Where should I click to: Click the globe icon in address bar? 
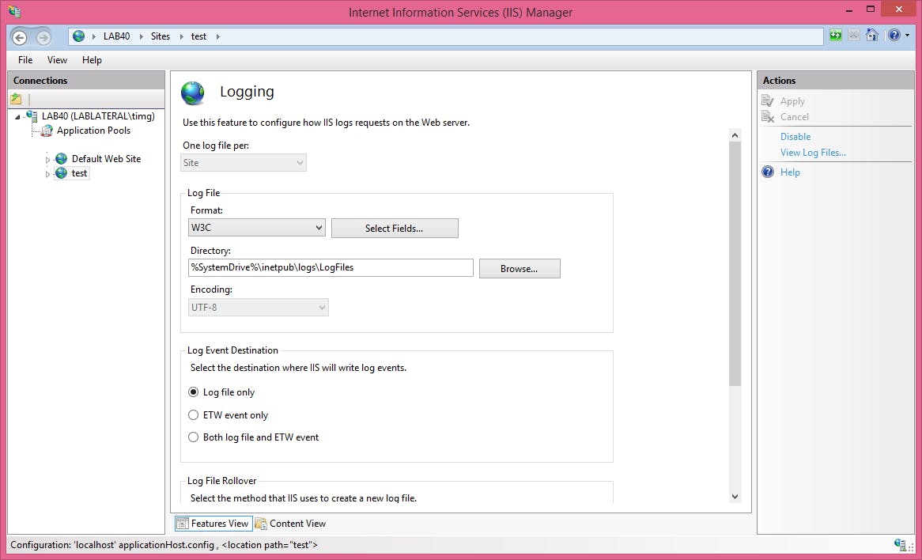79,36
